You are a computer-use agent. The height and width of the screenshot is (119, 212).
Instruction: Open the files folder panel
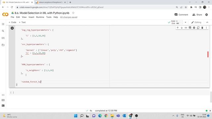tap(3, 45)
